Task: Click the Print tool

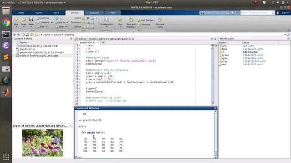Action: pos(40,27)
